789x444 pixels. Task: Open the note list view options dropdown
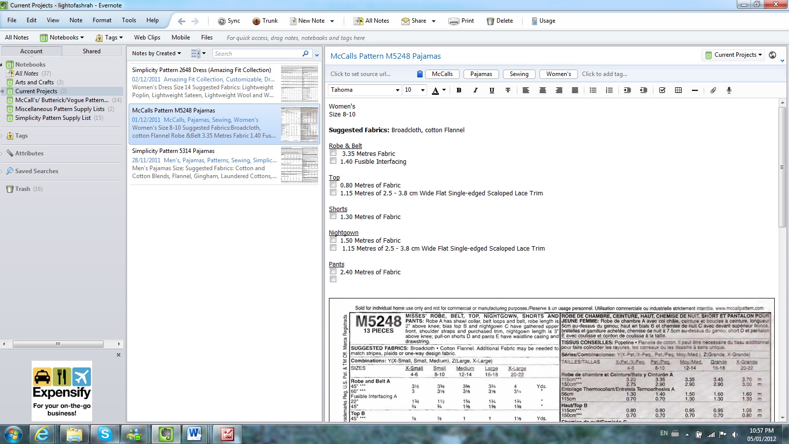(198, 53)
